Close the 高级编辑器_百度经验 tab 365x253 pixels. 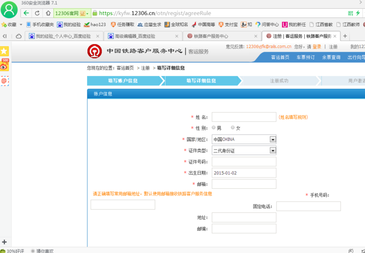177,36
